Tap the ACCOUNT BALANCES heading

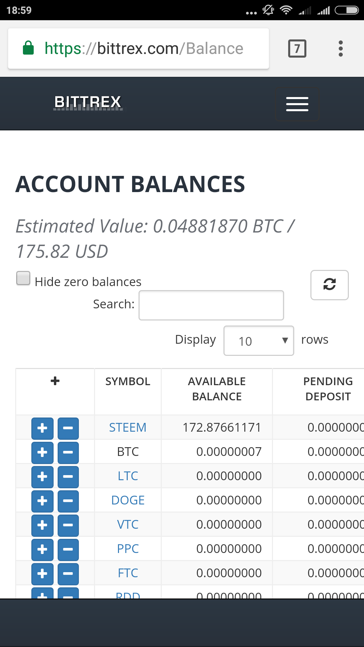(130, 184)
